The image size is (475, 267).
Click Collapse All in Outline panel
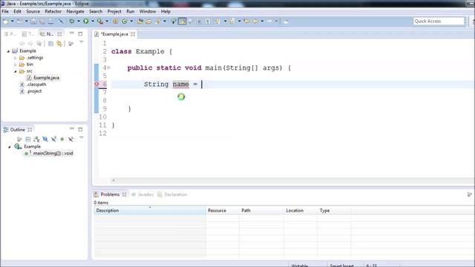pos(28,139)
